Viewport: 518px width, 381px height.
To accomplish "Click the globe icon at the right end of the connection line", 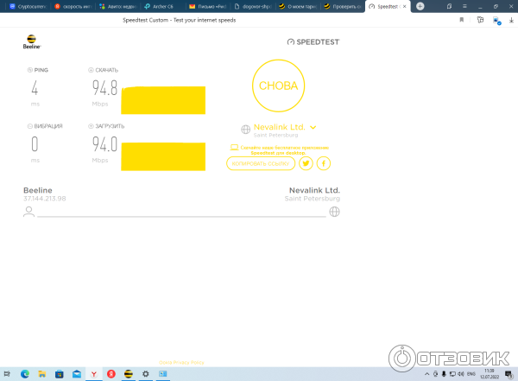I will [x=334, y=211].
